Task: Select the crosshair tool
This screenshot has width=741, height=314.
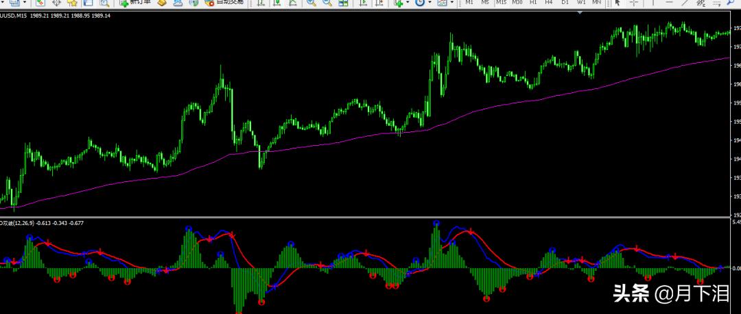Action: pos(633,3)
